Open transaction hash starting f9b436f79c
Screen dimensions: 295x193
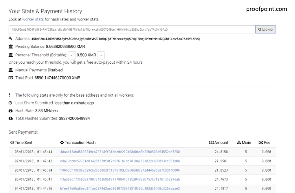coord(120,170)
